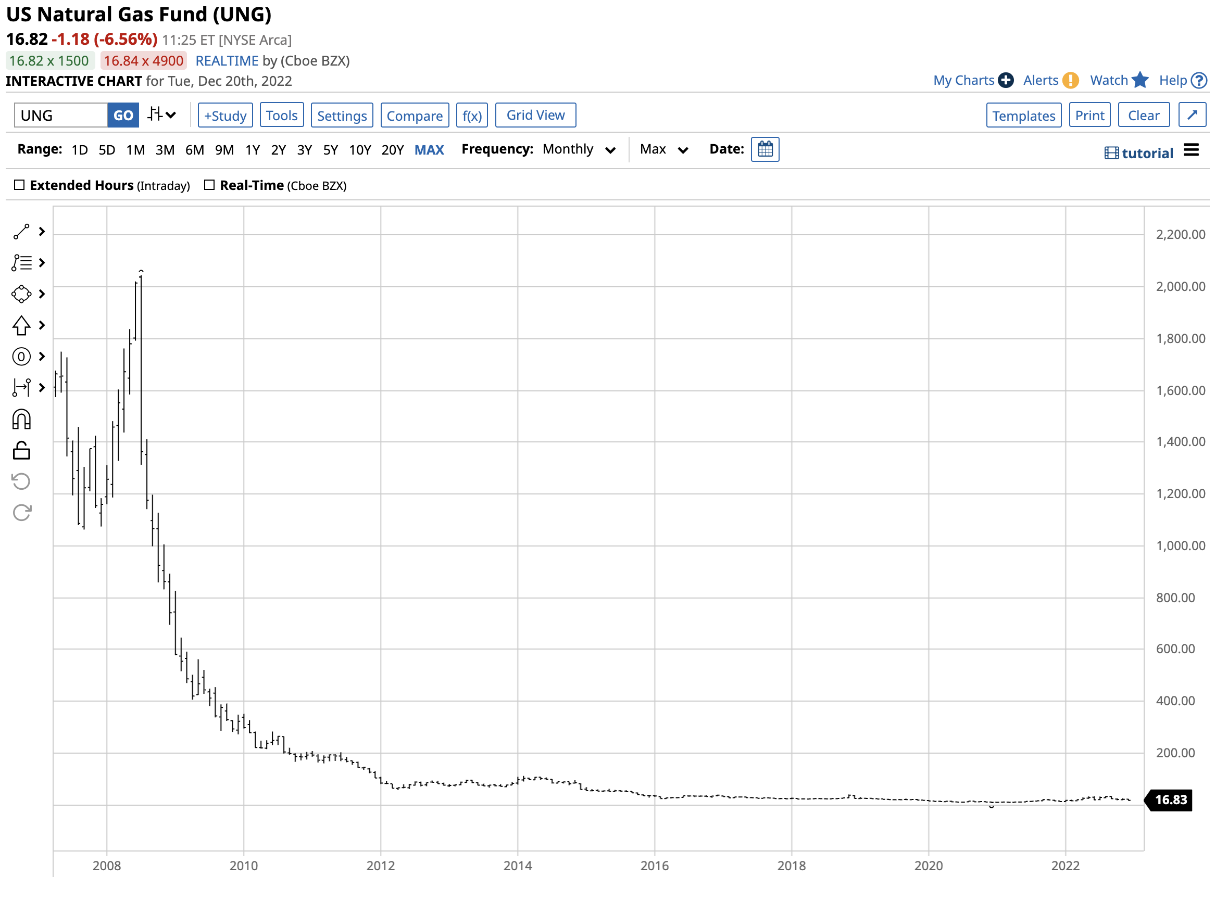The width and height of the screenshot is (1228, 915).
Task: Open the hamburger menu beside tutorial
Action: (x=1191, y=149)
